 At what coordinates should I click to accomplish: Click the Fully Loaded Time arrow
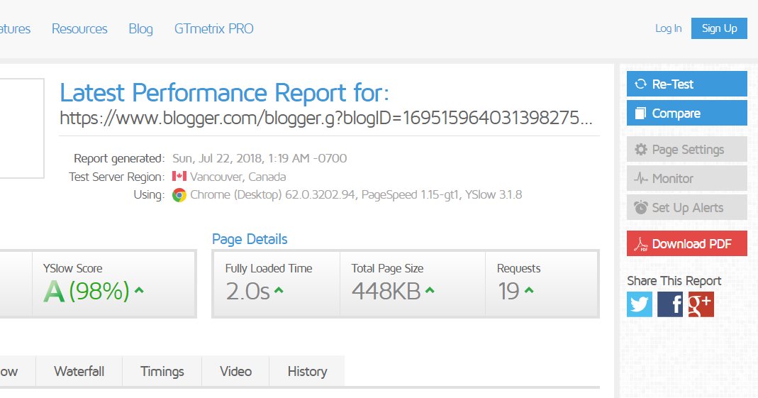click(279, 290)
